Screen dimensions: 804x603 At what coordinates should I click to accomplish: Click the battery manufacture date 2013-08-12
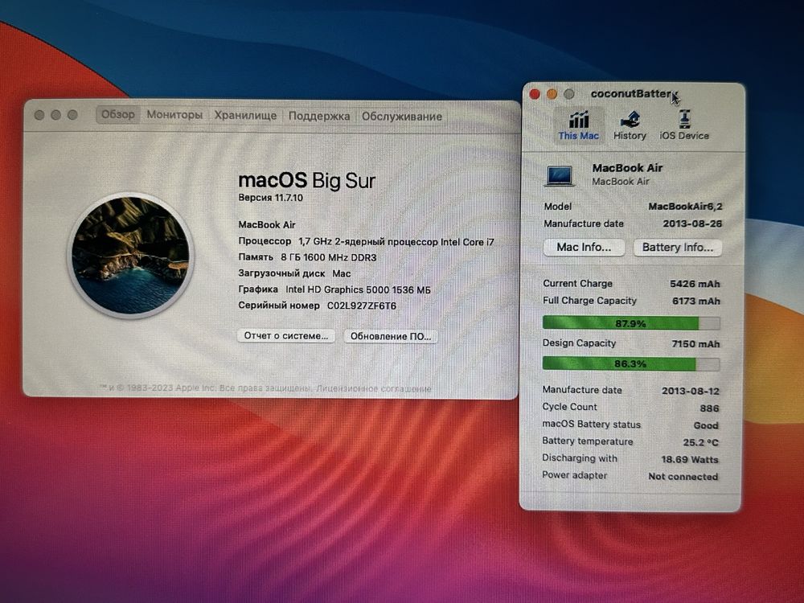690,391
